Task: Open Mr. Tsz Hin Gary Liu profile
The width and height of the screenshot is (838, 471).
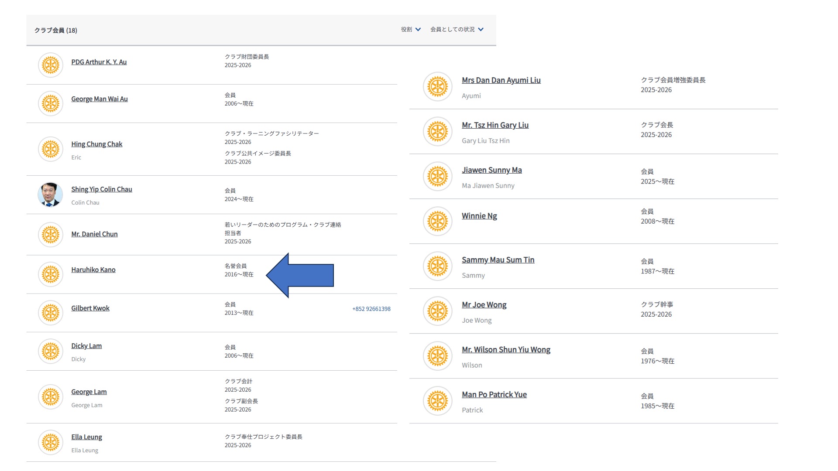Action: click(x=495, y=125)
